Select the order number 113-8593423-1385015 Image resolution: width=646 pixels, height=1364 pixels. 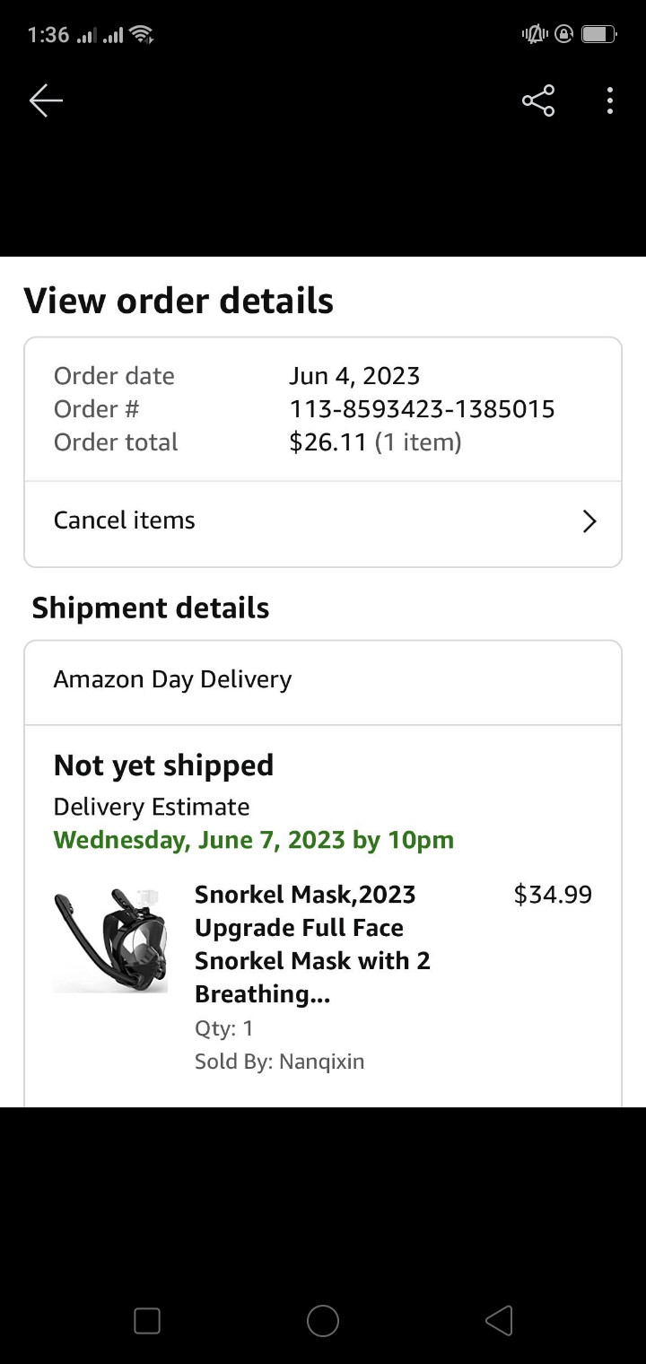point(422,409)
